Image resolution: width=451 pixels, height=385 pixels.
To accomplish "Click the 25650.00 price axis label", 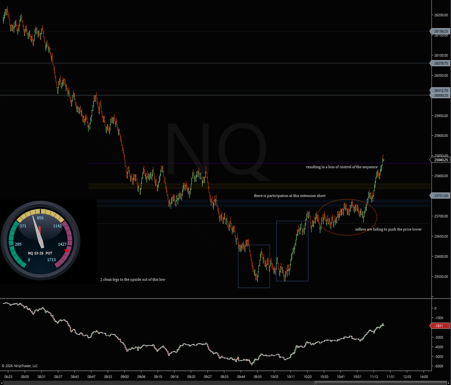I will (440, 236).
